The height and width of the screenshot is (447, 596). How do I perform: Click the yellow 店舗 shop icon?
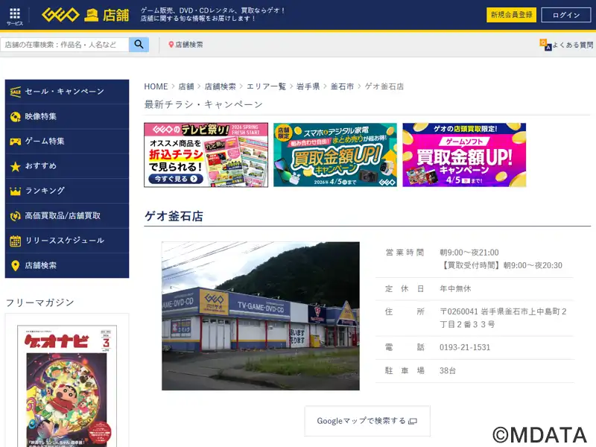pos(91,15)
